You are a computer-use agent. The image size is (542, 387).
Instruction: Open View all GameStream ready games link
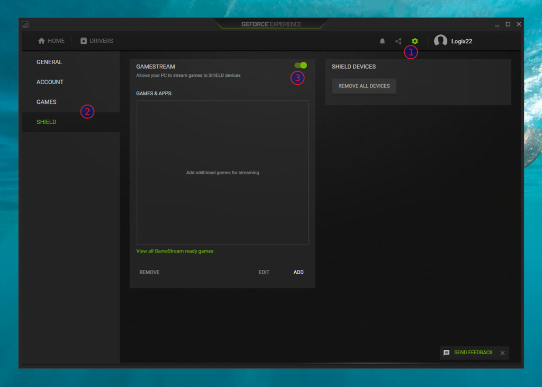pos(175,251)
